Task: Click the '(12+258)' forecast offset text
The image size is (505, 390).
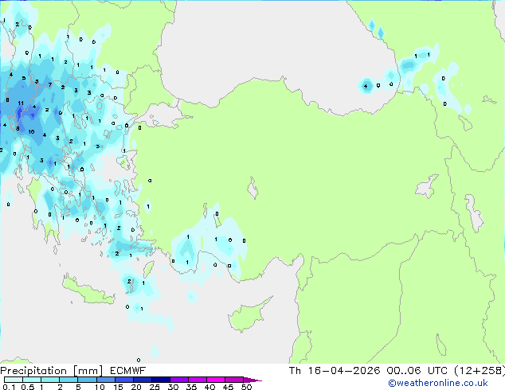Action: coord(480,371)
